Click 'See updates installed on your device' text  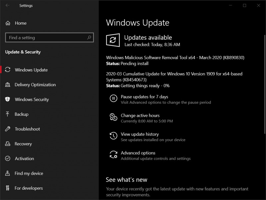[153, 140]
